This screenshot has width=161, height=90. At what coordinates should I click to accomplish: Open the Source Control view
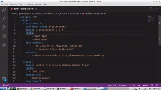[x=4, y=27]
